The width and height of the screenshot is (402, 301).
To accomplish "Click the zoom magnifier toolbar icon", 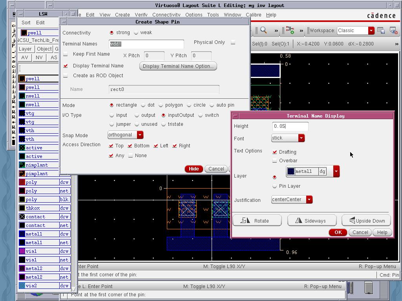I will pyautogui.click(x=263, y=30).
